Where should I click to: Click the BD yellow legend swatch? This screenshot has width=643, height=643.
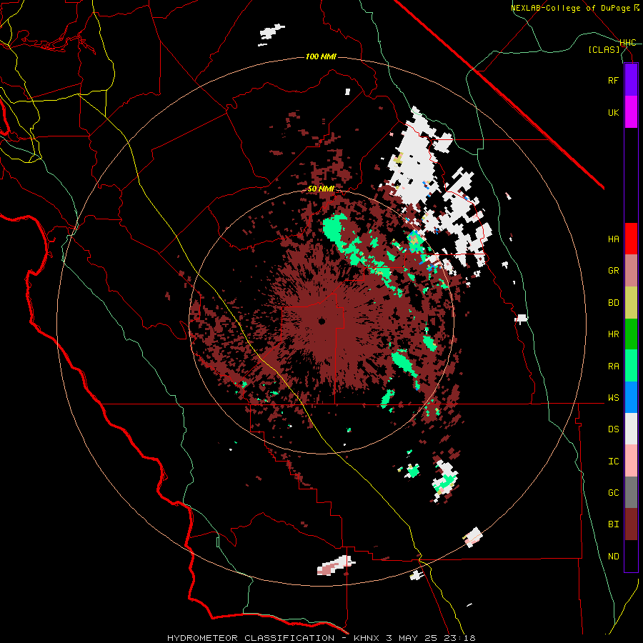pos(631,303)
